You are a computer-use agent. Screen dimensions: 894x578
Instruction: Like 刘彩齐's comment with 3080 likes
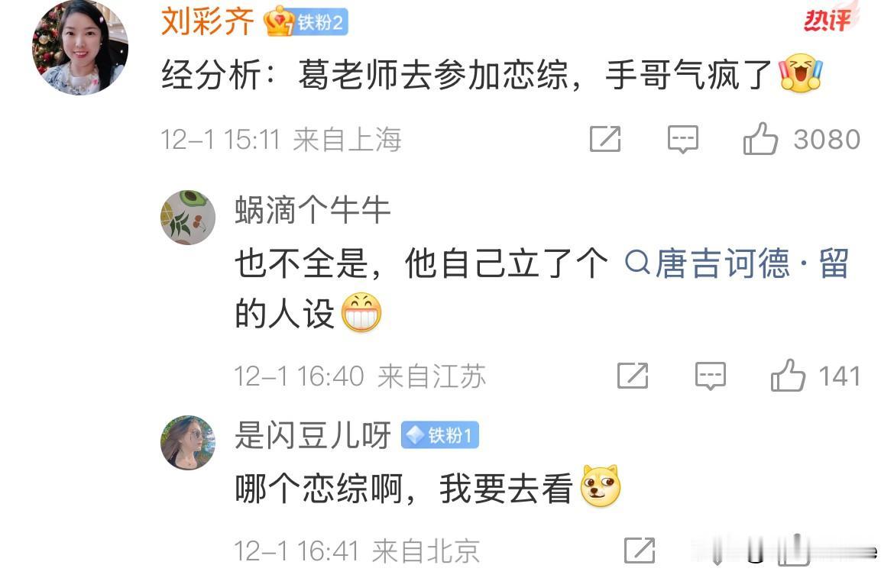click(x=760, y=138)
